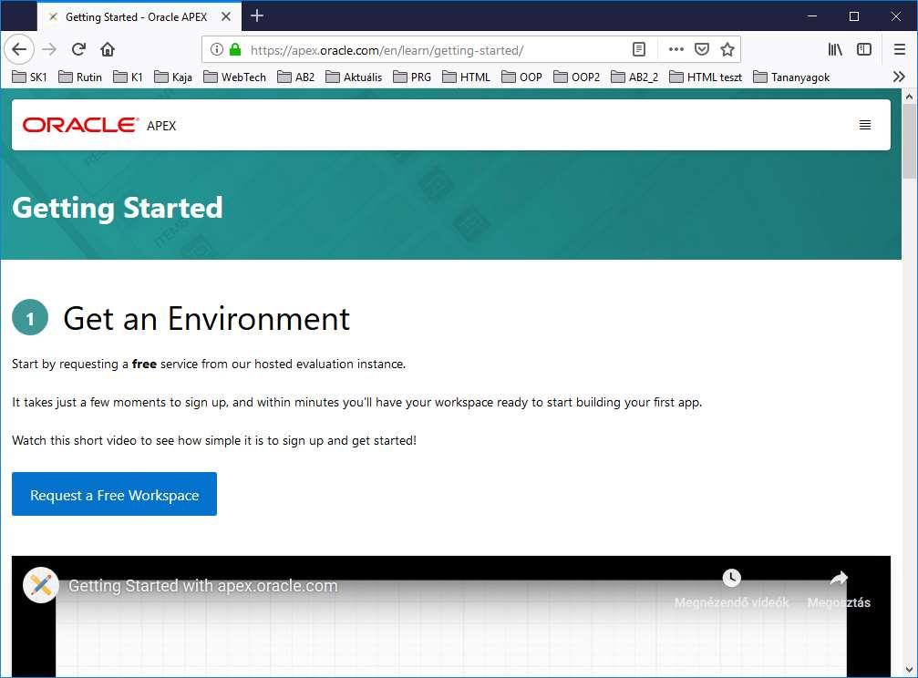Open the Rutin bookmark folder
Viewport: 918px width, 678px height.
tap(80, 77)
